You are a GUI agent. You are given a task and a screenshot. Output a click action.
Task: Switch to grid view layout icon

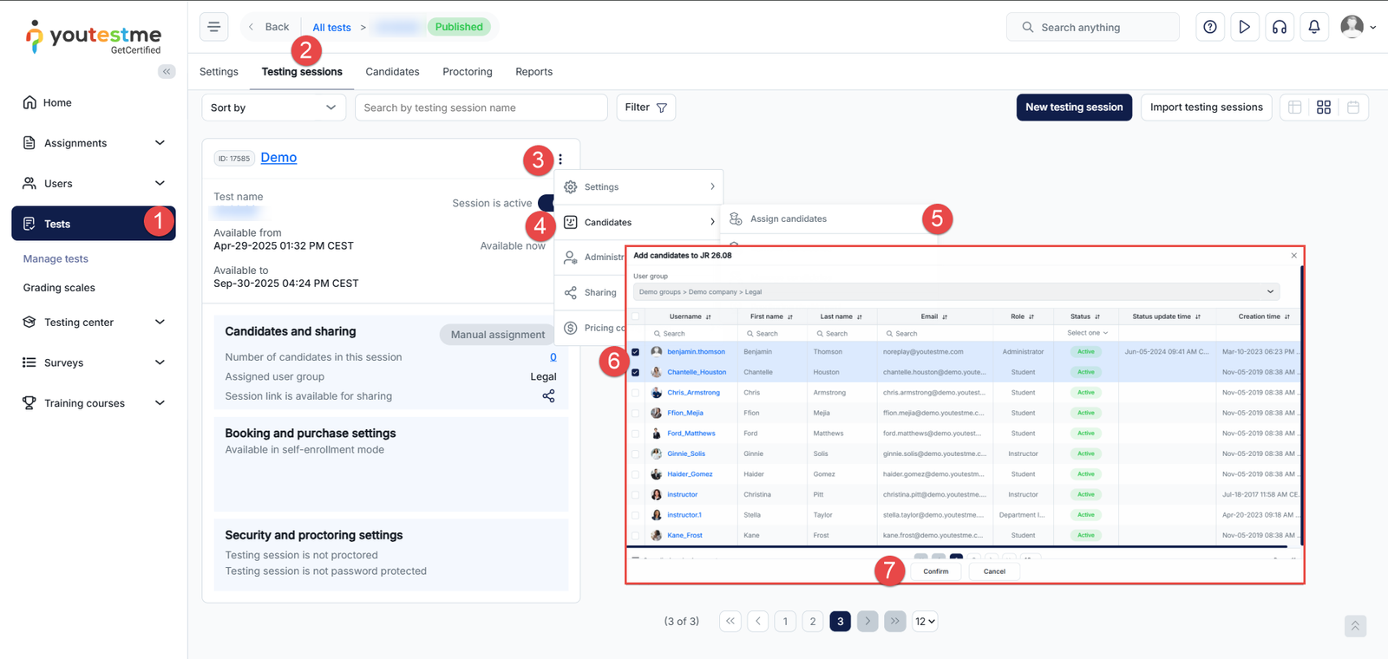(1323, 108)
